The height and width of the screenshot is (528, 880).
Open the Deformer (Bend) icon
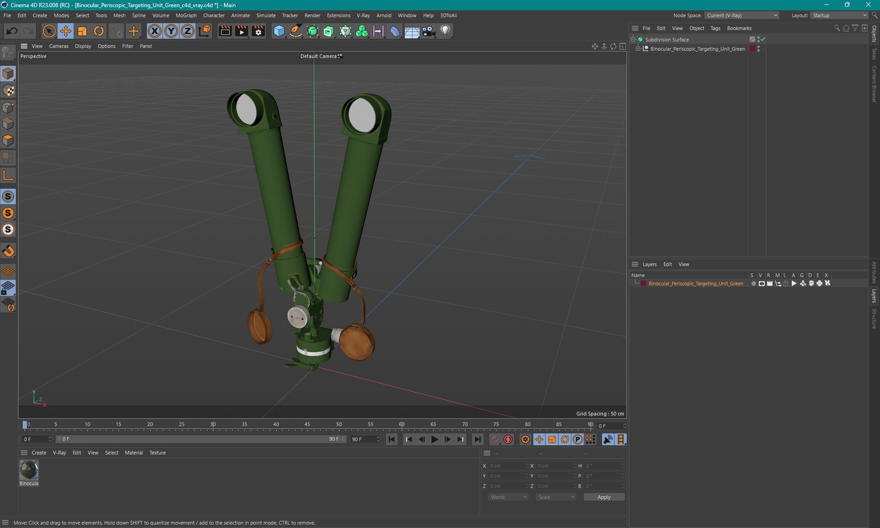[395, 31]
